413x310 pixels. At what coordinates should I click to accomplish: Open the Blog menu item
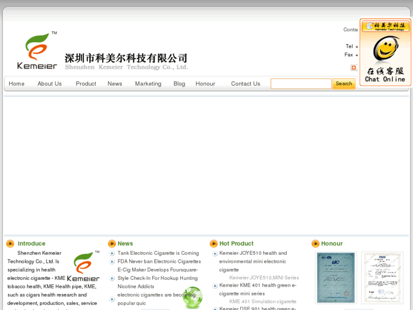179,84
